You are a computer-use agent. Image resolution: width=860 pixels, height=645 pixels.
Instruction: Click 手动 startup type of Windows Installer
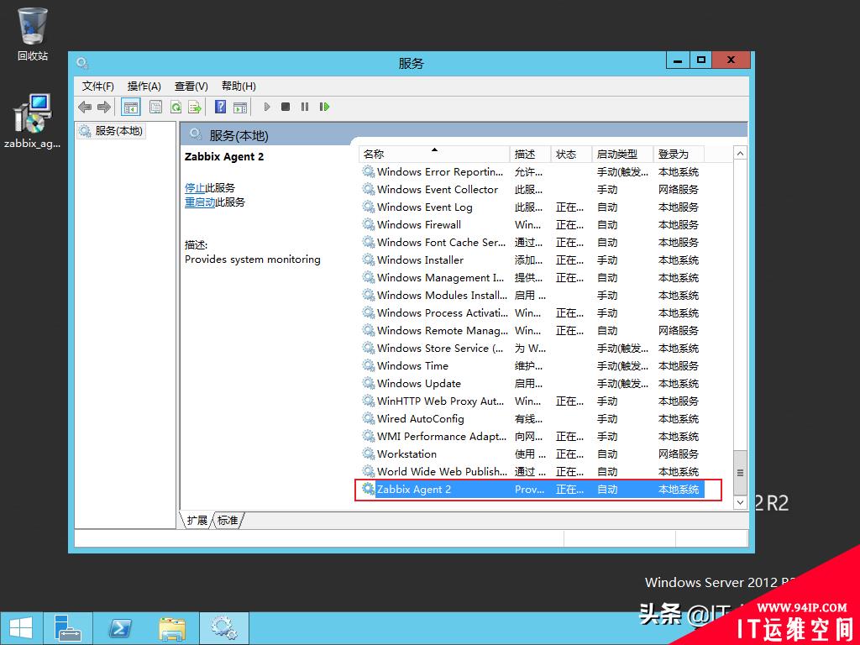pos(607,260)
